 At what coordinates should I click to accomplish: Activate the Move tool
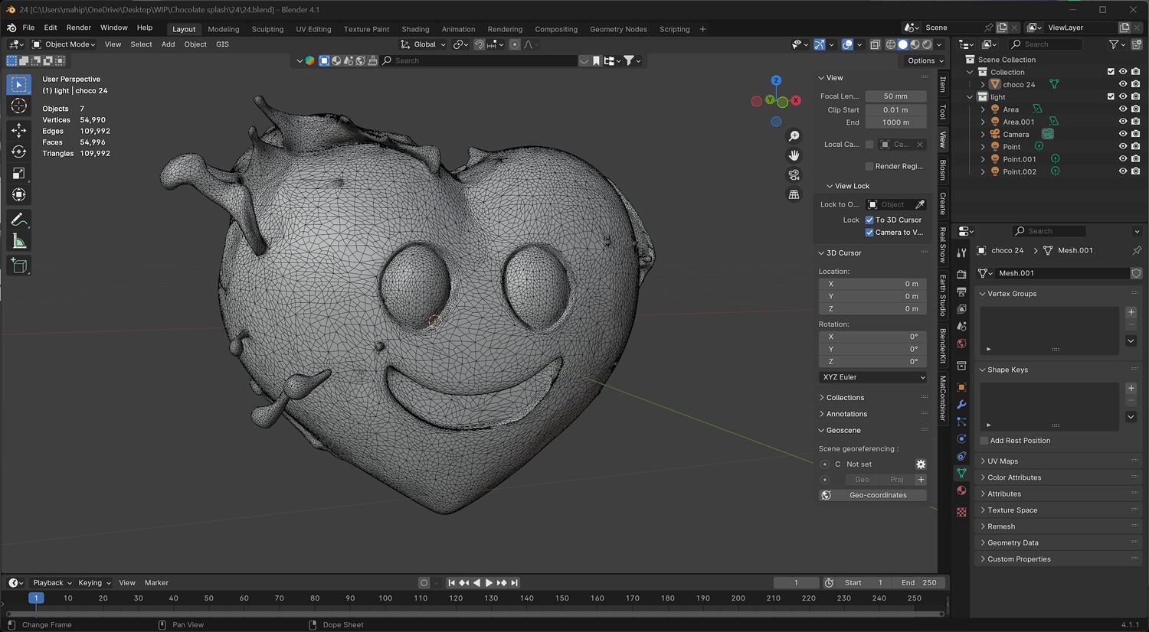pos(19,131)
